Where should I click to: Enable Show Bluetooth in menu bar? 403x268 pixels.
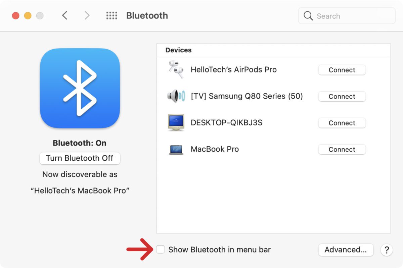161,250
